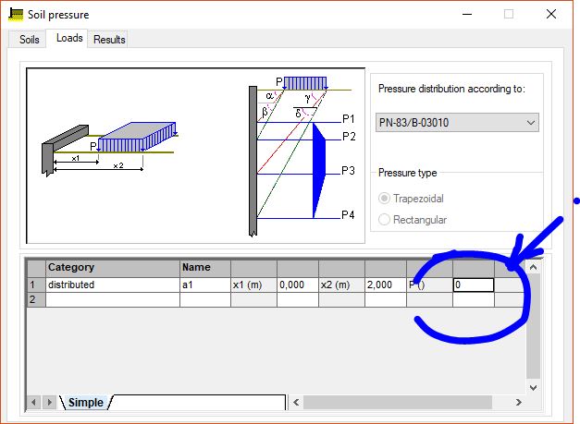
Task: Click the vertical scrollbar down arrow
Action: (x=533, y=387)
